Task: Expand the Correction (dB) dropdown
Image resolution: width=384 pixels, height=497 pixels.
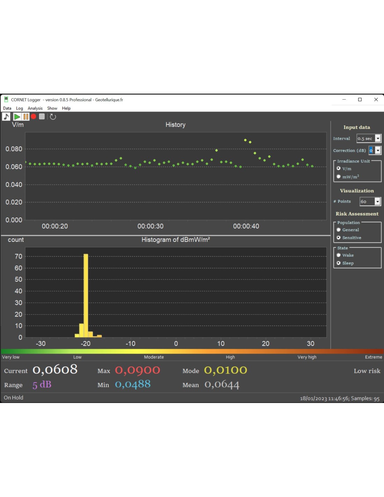Action: [378, 151]
